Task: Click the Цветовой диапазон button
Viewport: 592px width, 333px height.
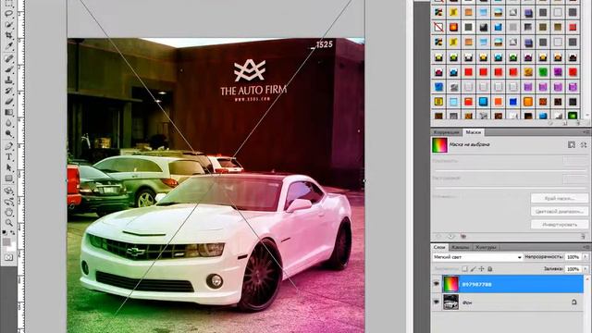Action: 560,212
